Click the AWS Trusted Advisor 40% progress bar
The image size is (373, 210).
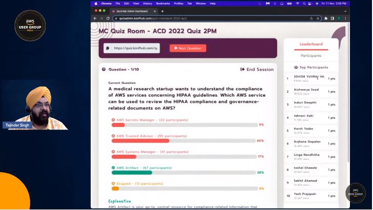tap(183, 141)
